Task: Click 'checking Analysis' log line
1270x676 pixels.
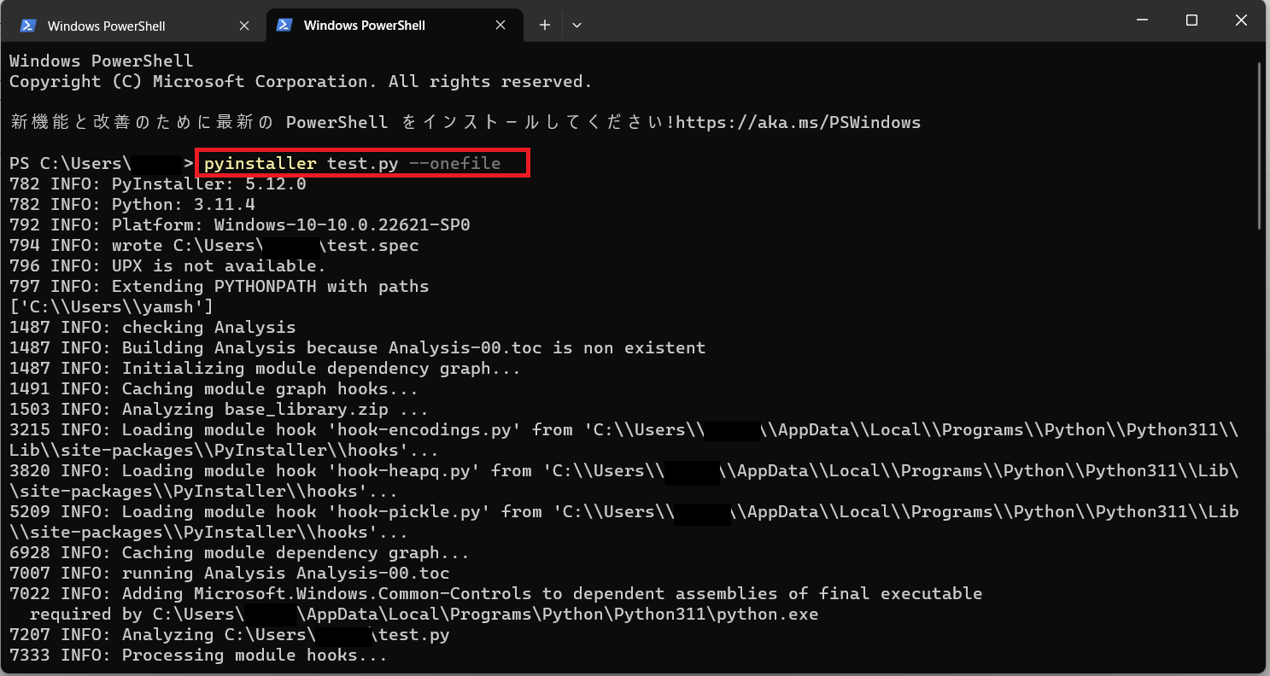Action: tap(153, 328)
